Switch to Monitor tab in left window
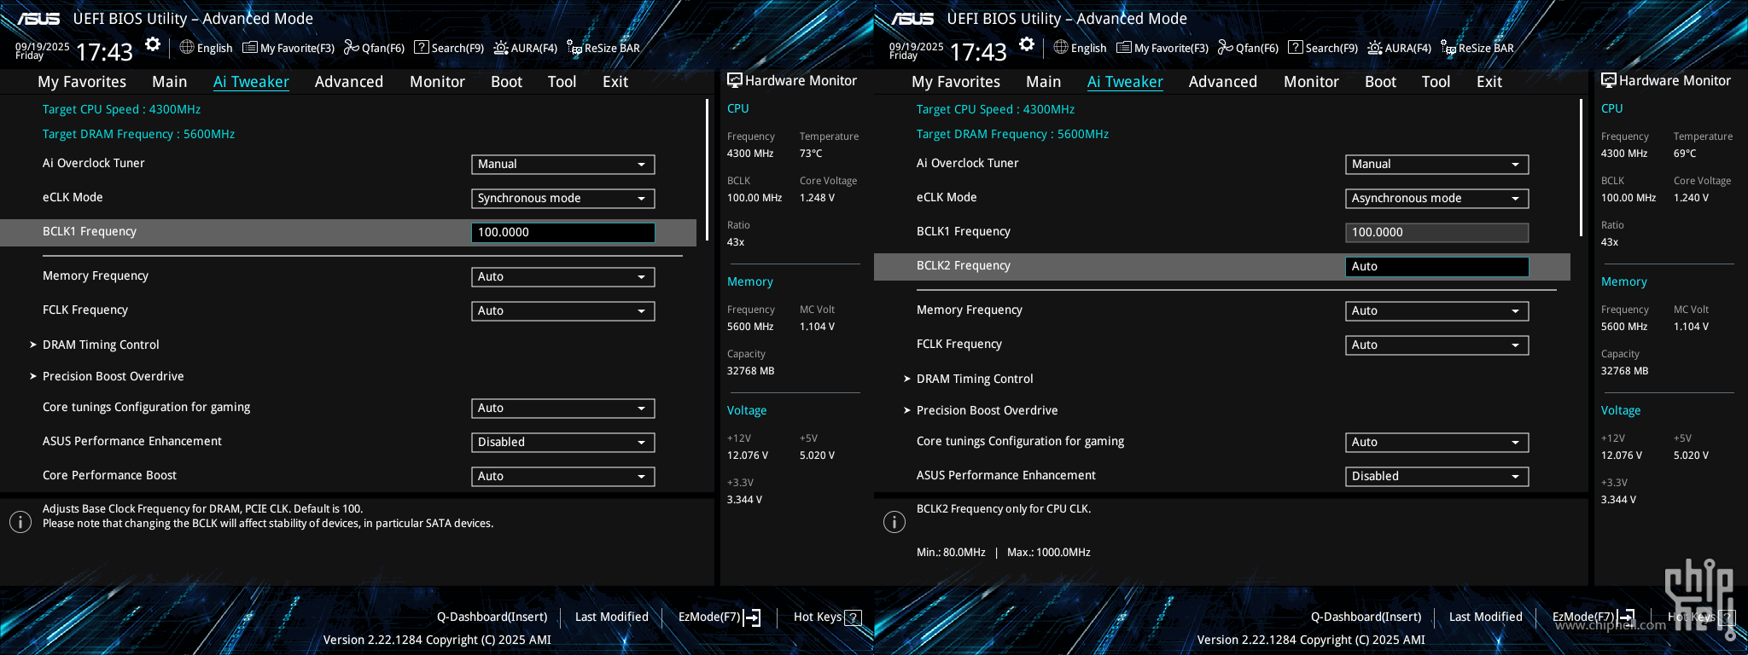Viewport: 1748px width, 655px height. coord(437,82)
